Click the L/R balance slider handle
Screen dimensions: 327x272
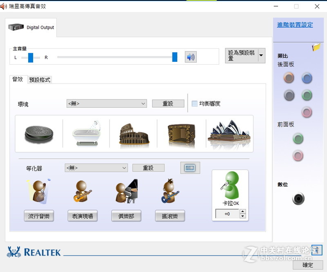point(31,57)
